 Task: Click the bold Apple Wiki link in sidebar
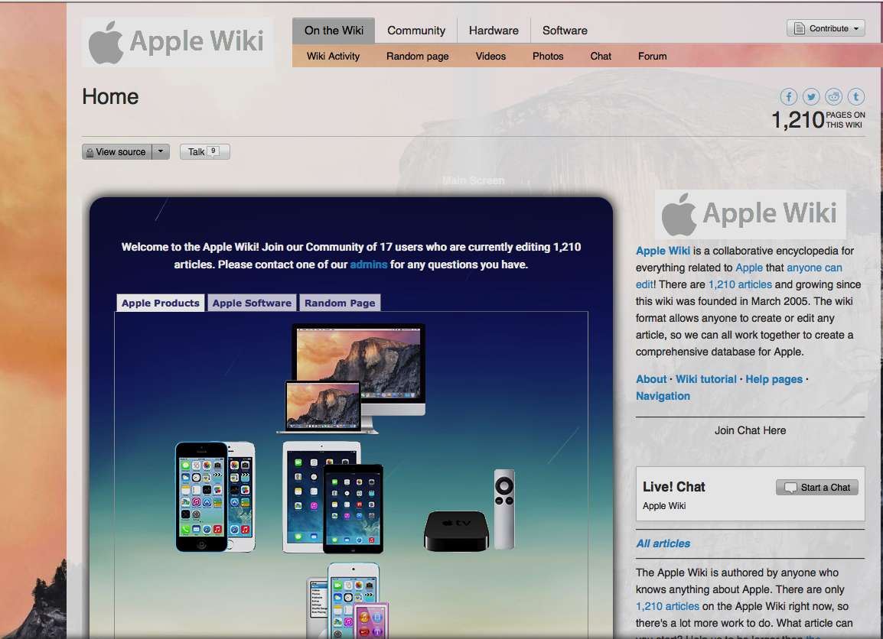tap(663, 251)
